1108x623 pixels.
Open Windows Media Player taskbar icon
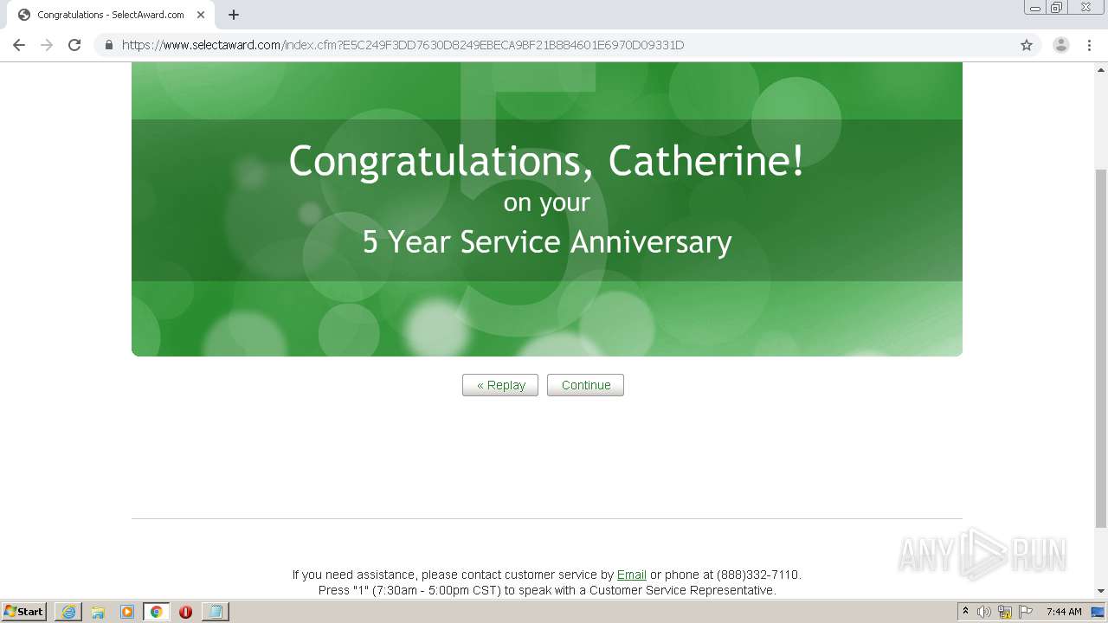coord(126,612)
